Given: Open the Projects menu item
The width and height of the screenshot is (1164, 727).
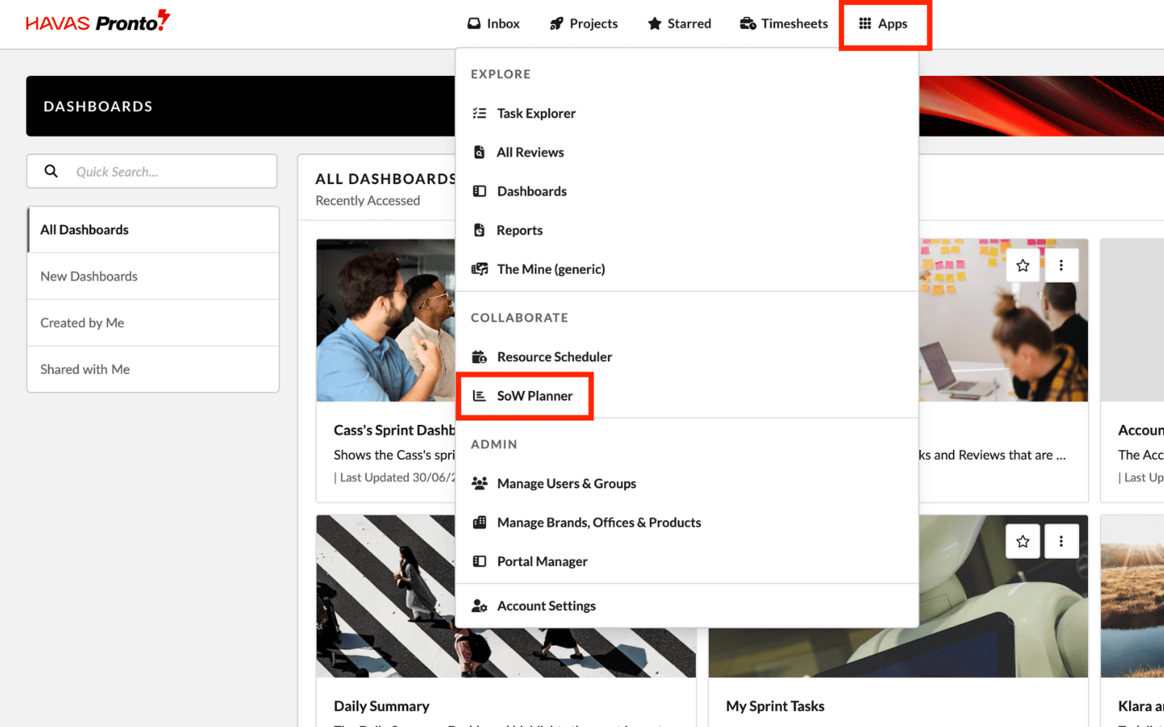Looking at the screenshot, I should tap(584, 23).
